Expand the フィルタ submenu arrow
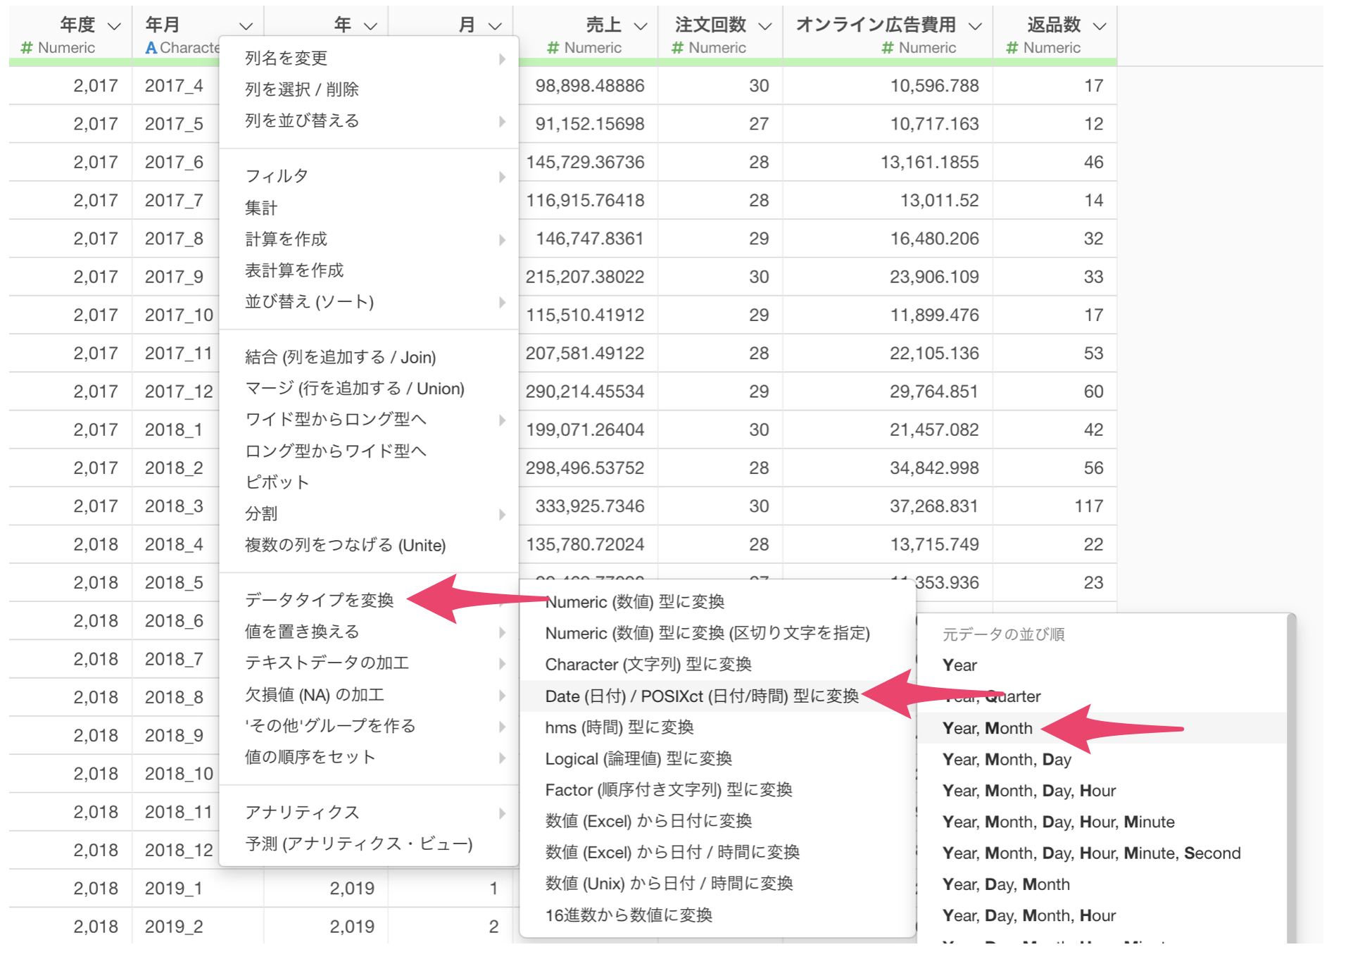The height and width of the screenshot is (959, 1360). [502, 176]
